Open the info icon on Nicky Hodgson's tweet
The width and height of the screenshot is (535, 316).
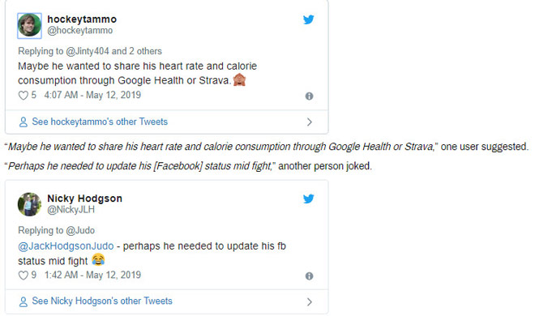[x=309, y=276]
